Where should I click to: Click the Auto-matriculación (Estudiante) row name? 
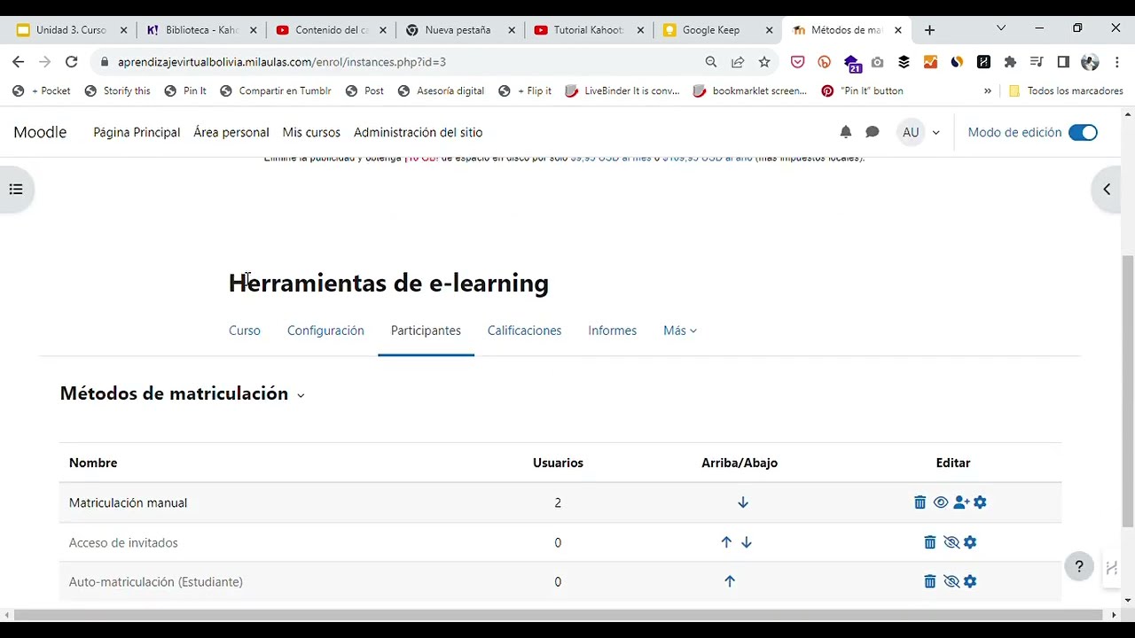tap(156, 581)
